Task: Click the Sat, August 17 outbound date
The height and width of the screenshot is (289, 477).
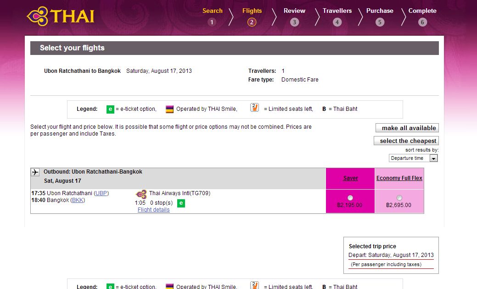Action: tap(63, 181)
